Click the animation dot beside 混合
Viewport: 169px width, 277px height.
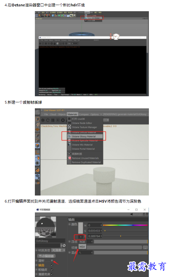[69, 253]
